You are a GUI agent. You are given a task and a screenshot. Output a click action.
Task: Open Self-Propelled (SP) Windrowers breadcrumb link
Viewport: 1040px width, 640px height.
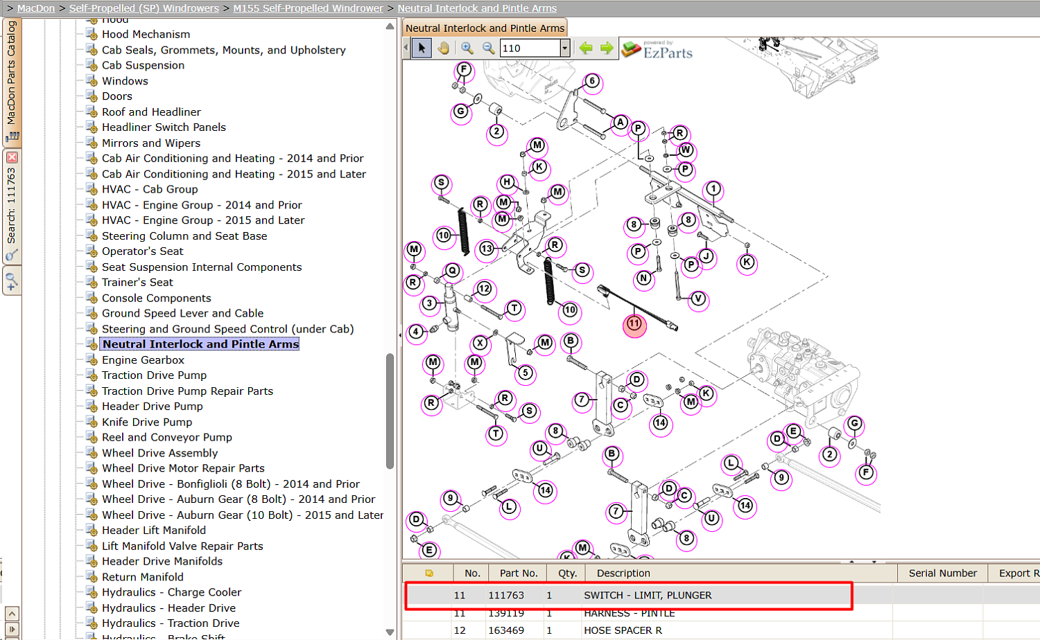pos(144,8)
